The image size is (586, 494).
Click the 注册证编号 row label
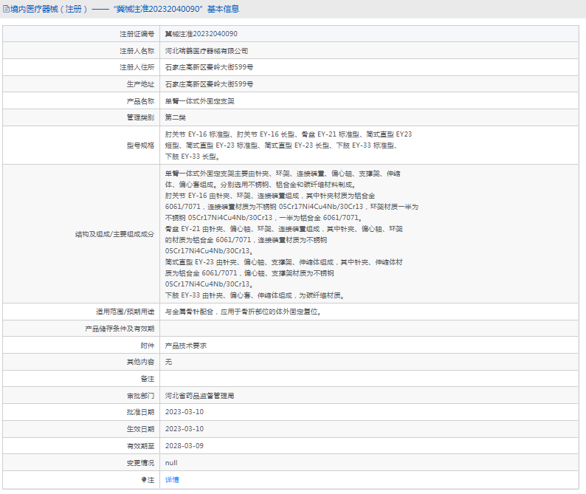137,34
